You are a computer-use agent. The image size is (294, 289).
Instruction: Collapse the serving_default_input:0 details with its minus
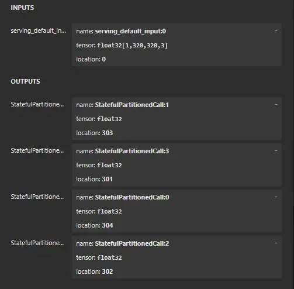click(x=276, y=31)
